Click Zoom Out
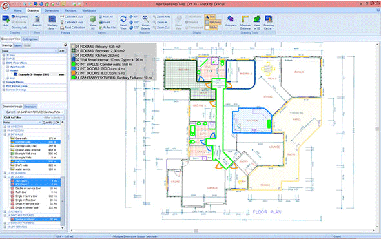Image resolution: width=381 pixels, height=239 pixels. pos(161,28)
